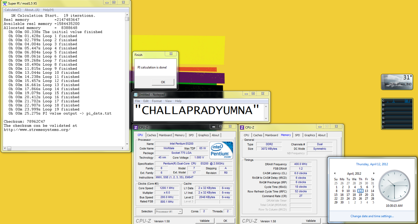Switch to Memory tab in CPU-Z processor window
The width and height of the screenshot is (418, 224).
tap(180, 135)
